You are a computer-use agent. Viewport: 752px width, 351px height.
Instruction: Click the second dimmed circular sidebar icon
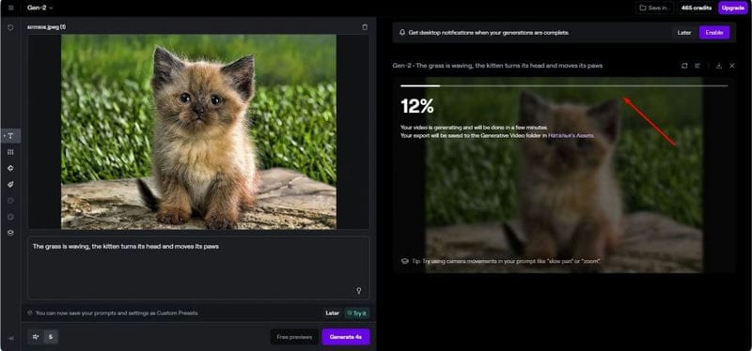pyautogui.click(x=10, y=217)
